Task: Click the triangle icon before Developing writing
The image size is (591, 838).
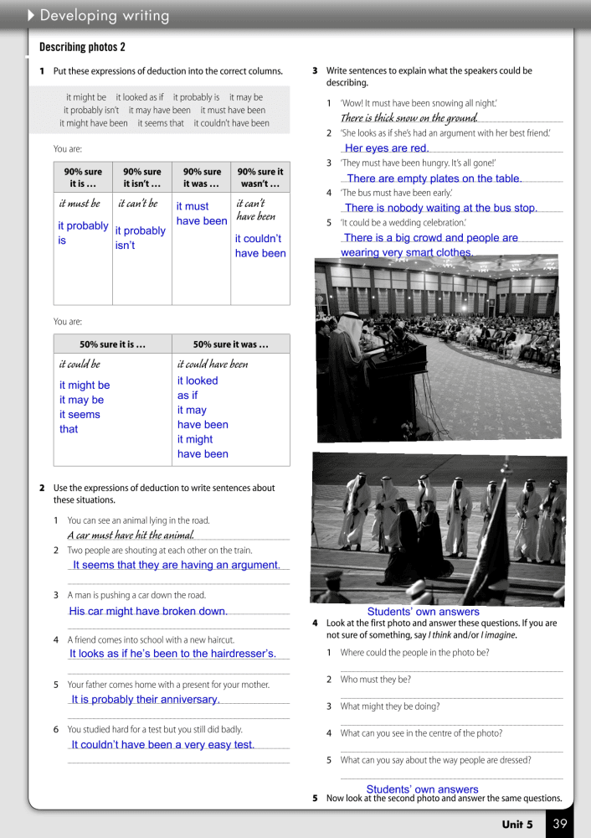Action: [31, 15]
